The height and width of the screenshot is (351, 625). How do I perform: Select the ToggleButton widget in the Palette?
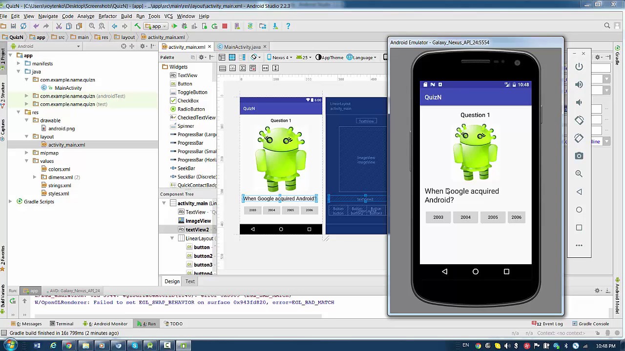point(192,92)
